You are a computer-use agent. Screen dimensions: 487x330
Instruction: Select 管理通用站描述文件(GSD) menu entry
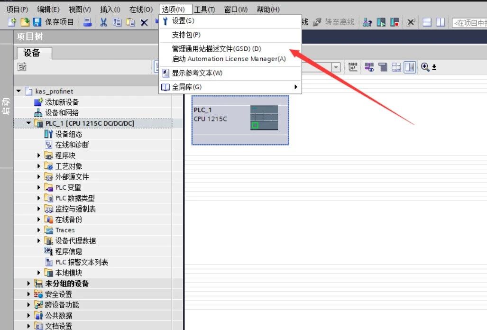pos(216,49)
